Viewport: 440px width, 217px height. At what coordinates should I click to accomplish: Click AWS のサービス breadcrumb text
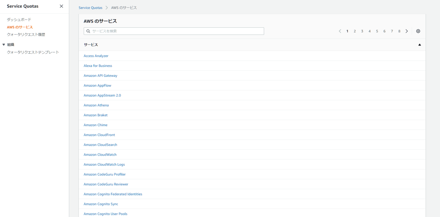tap(124, 8)
